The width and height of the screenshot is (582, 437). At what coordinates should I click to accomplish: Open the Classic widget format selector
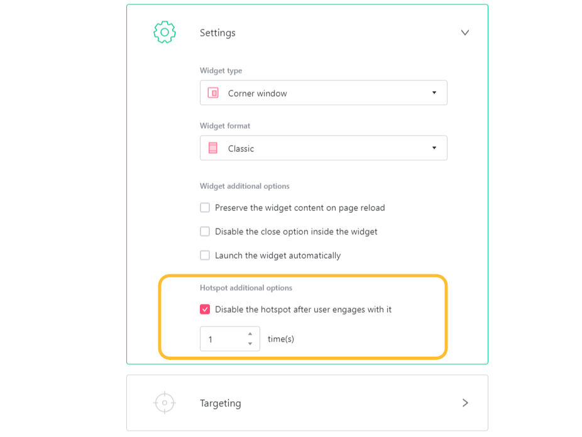pyautogui.click(x=323, y=148)
